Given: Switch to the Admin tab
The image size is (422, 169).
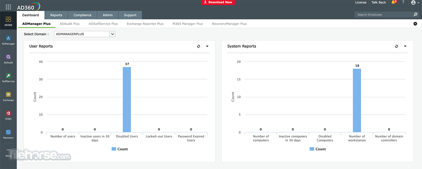Looking at the screenshot, I should point(108,15).
